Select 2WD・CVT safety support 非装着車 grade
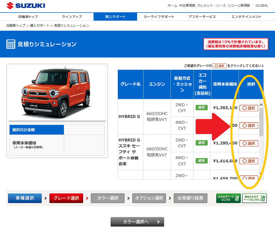Screen dimensions: 275x233 (x=249, y=143)
